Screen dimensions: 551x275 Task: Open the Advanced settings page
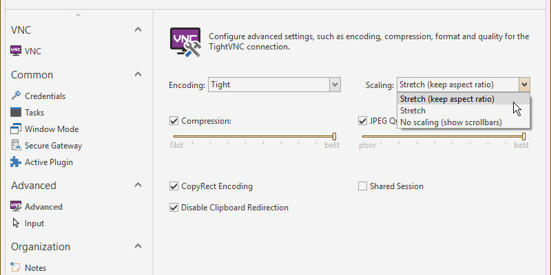pyautogui.click(x=43, y=206)
